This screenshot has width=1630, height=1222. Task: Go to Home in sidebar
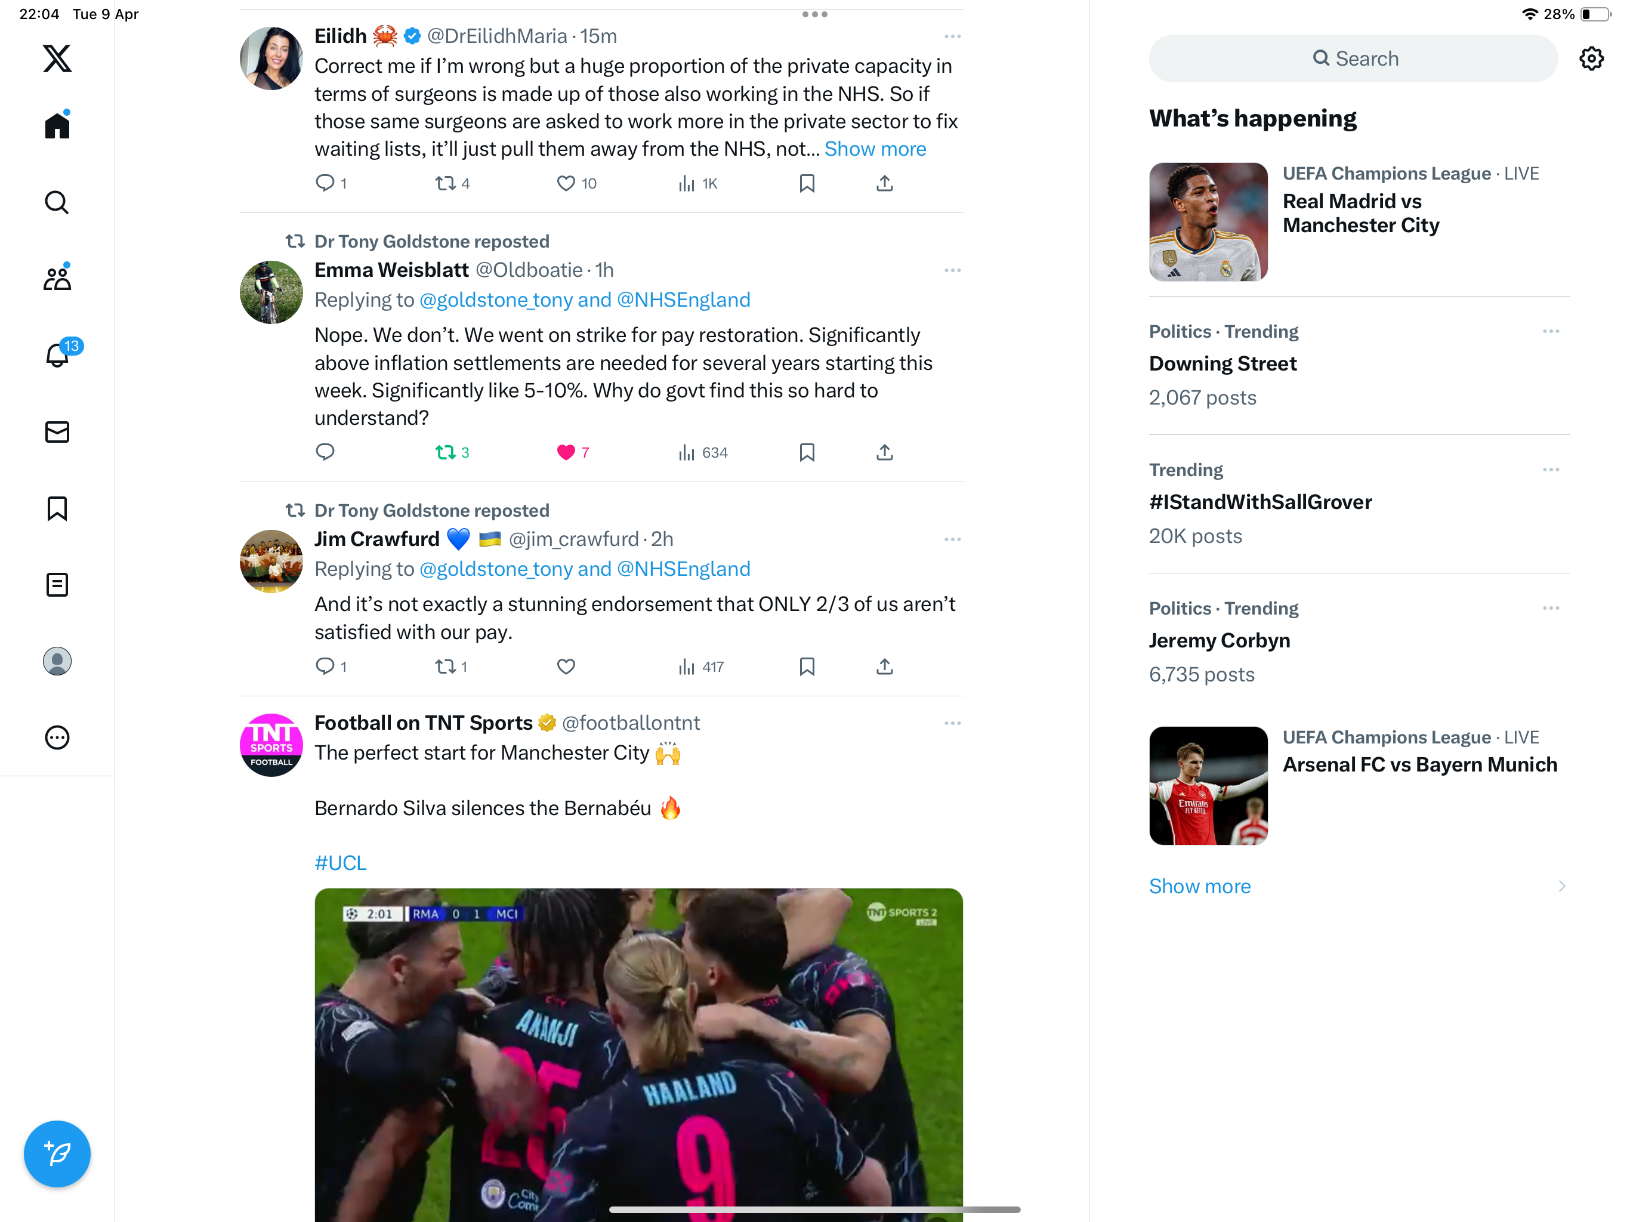(x=57, y=125)
